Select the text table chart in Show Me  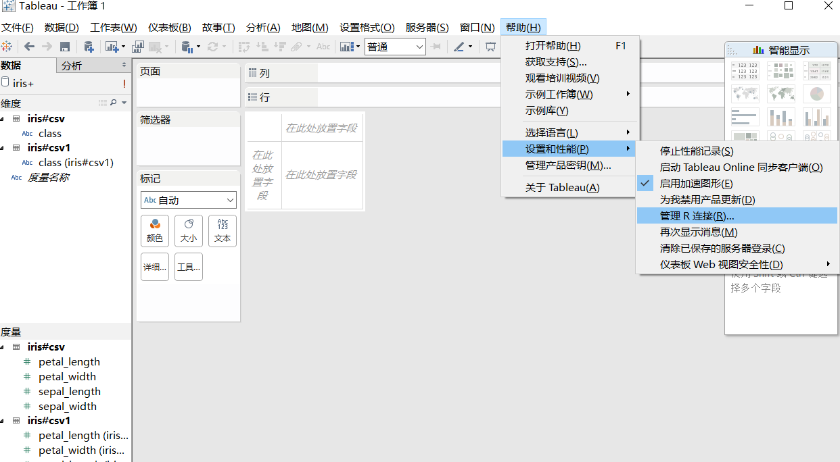click(x=745, y=71)
